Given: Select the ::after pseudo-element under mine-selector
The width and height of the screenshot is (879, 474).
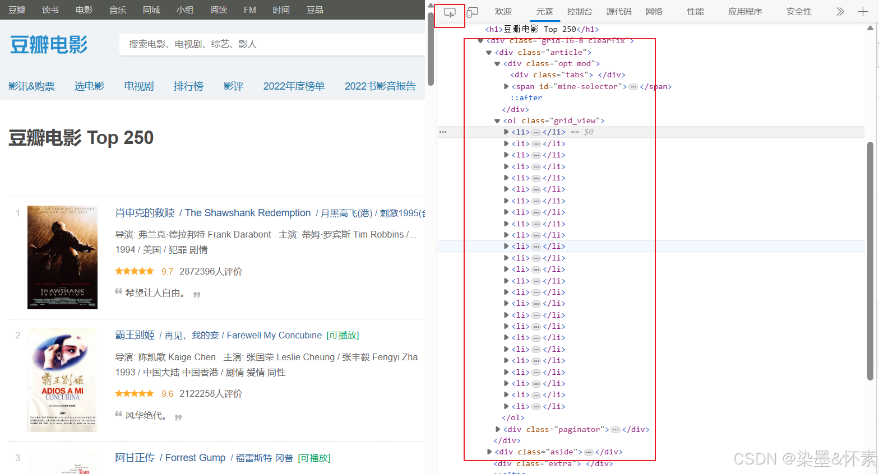Looking at the screenshot, I should pyautogui.click(x=526, y=97).
